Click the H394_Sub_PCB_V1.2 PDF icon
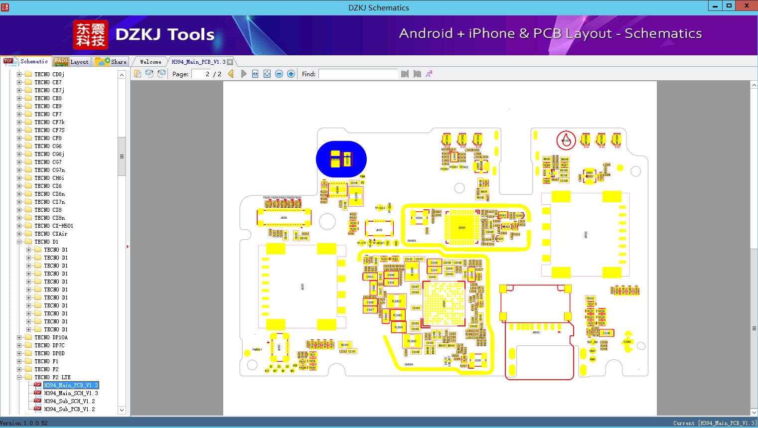 37,409
